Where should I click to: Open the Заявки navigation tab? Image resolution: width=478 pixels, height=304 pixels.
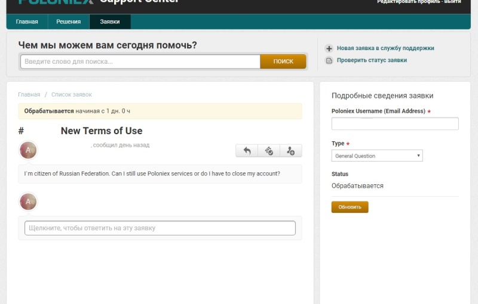(x=110, y=21)
